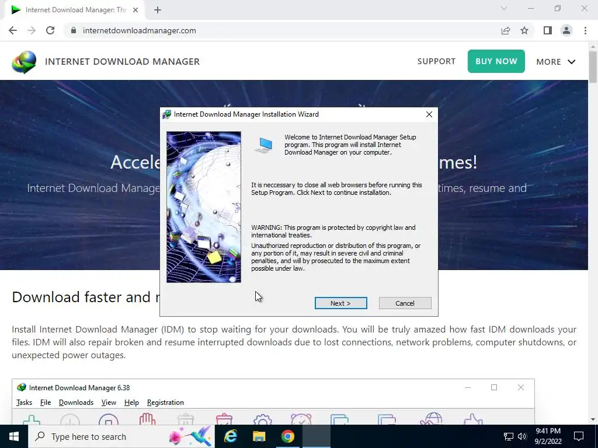The width and height of the screenshot is (598, 448).
Task: Close the Internet Download Manager tab
Action: [135, 10]
